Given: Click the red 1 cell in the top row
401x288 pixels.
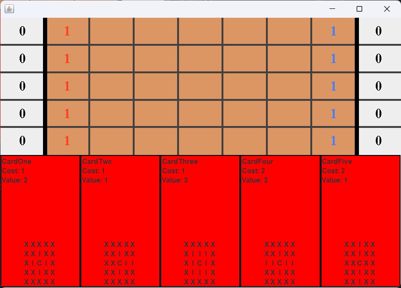Looking at the screenshot, I should 66,31.
